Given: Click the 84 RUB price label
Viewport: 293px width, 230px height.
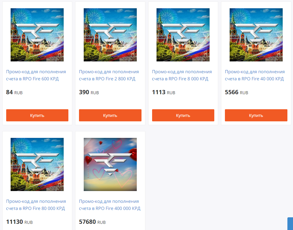Looking at the screenshot, I should (14, 92).
